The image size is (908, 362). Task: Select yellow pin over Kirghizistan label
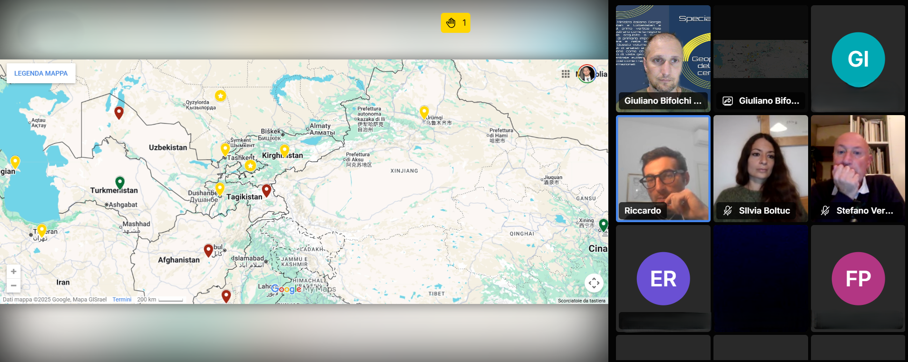[284, 151]
